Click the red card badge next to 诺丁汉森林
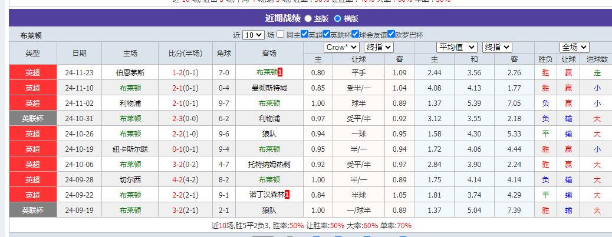612x237 pixels. tap(287, 194)
